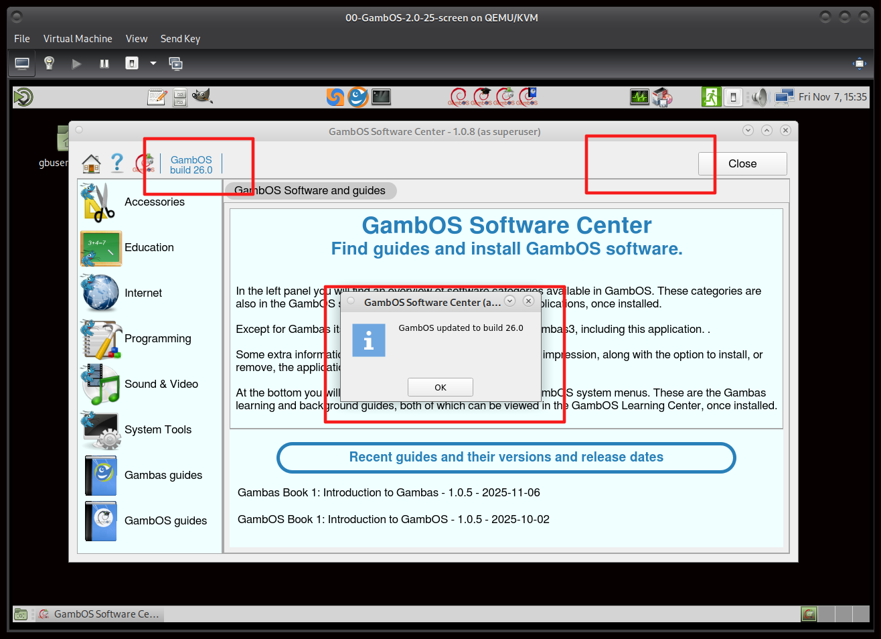This screenshot has height=639, width=881.
Task: Open the Internet globe category
Action: tap(100, 293)
